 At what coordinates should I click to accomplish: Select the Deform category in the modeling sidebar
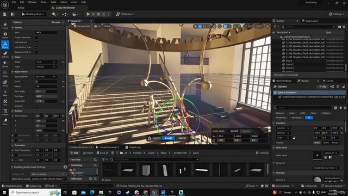point(5,54)
